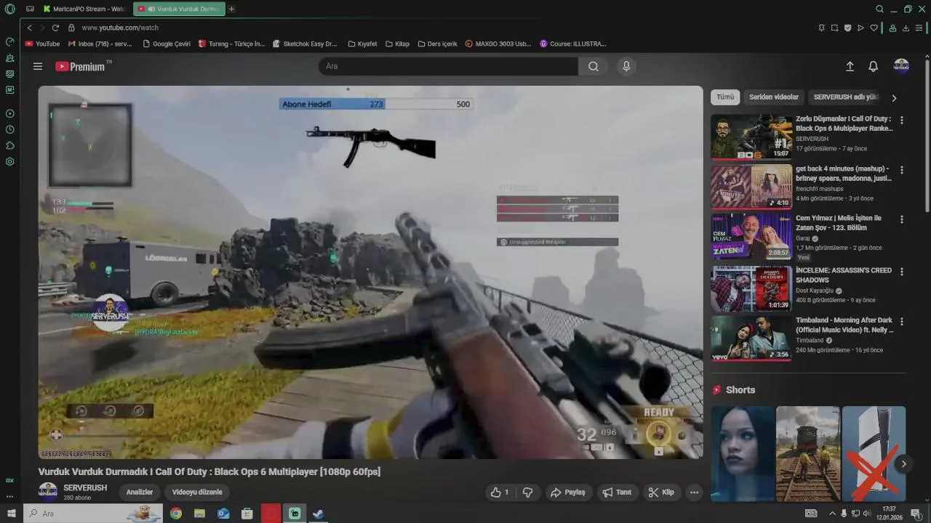Click the Analizler button
This screenshot has width=931, height=523.
click(x=140, y=492)
